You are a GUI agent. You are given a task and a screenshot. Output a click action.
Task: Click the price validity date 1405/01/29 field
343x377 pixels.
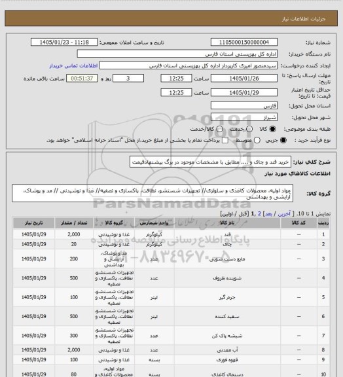pyautogui.click(x=244, y=92)
